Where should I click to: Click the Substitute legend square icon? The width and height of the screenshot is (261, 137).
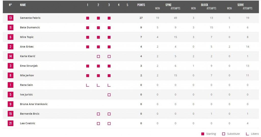(224, 134)
